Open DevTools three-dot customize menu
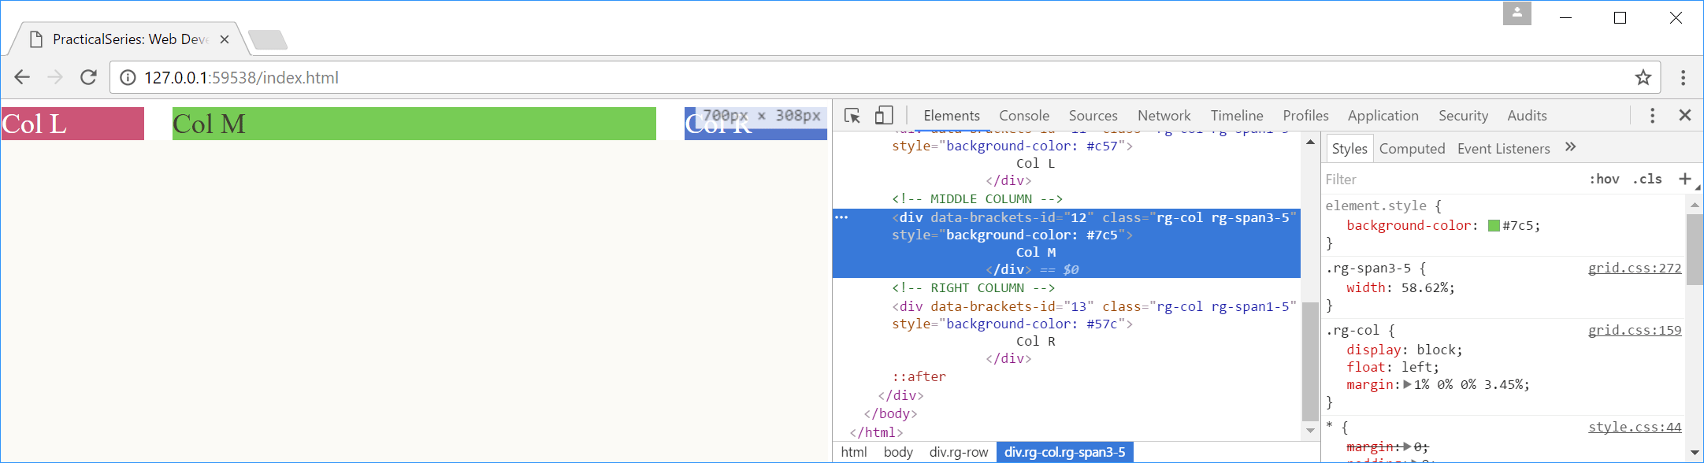The width and height of the screenshot is (1704, 463). click(x=1652, y=116)
